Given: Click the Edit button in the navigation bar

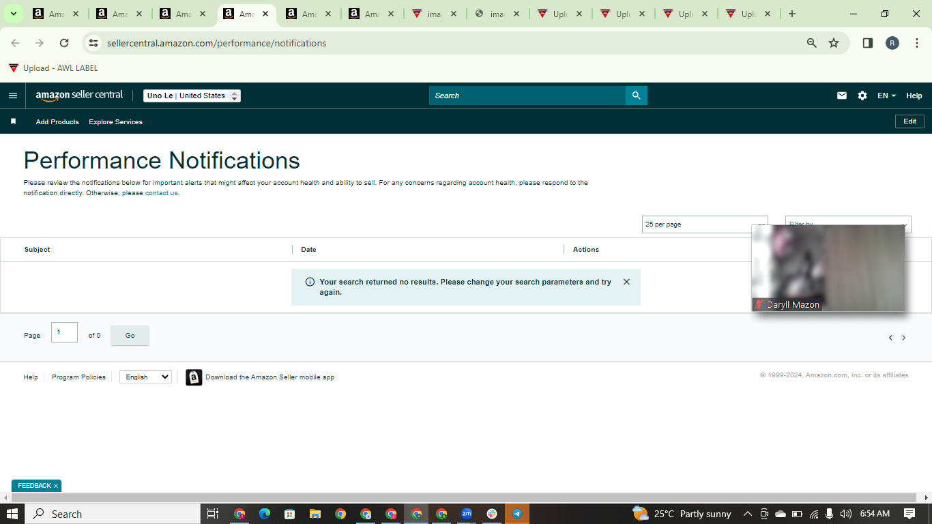Looking at the screenshot, I should click(x=909, y=121).
